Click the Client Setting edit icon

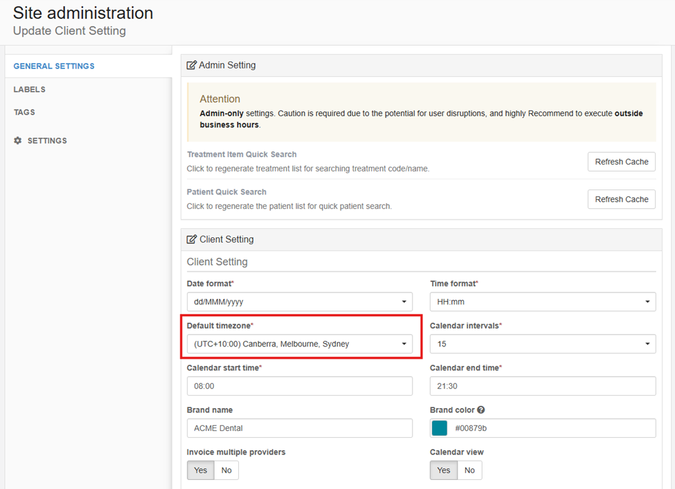coord(192,239)
